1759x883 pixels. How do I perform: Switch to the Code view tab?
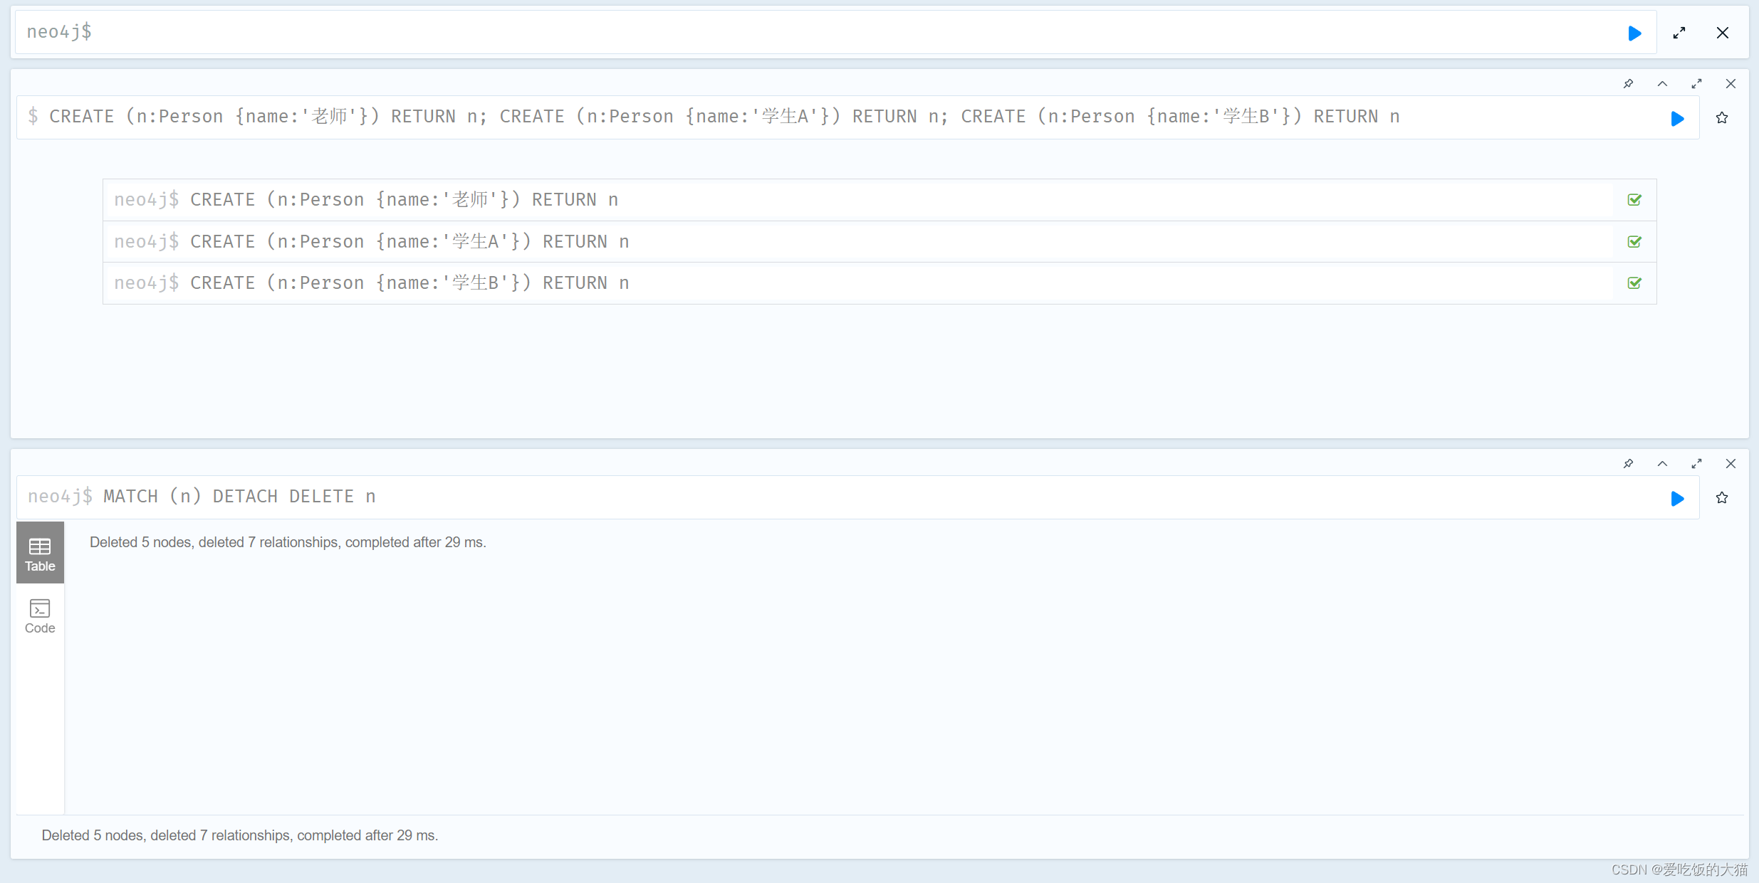40,615
